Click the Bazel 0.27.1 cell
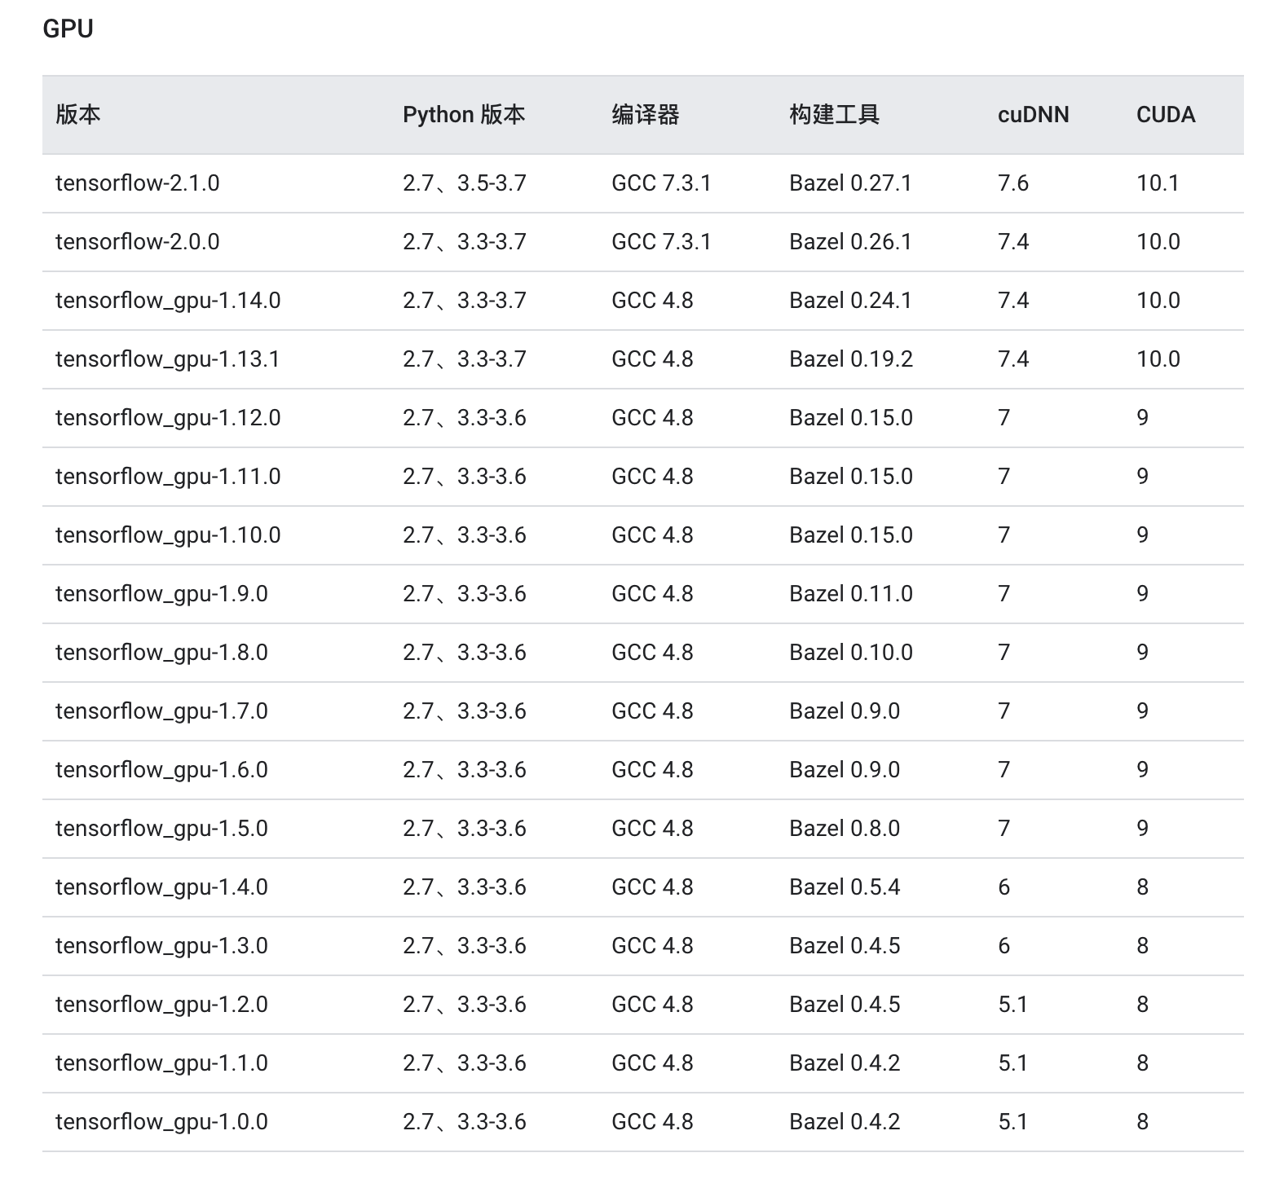The height and width of the screenshot is (1188, 1288). tap(850, 183)
